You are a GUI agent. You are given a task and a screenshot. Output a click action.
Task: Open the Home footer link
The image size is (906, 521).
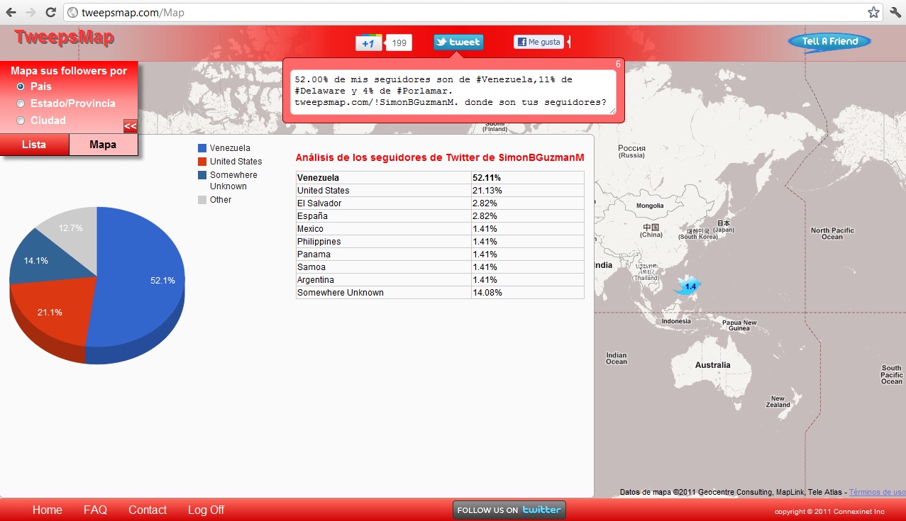point(48,510)
